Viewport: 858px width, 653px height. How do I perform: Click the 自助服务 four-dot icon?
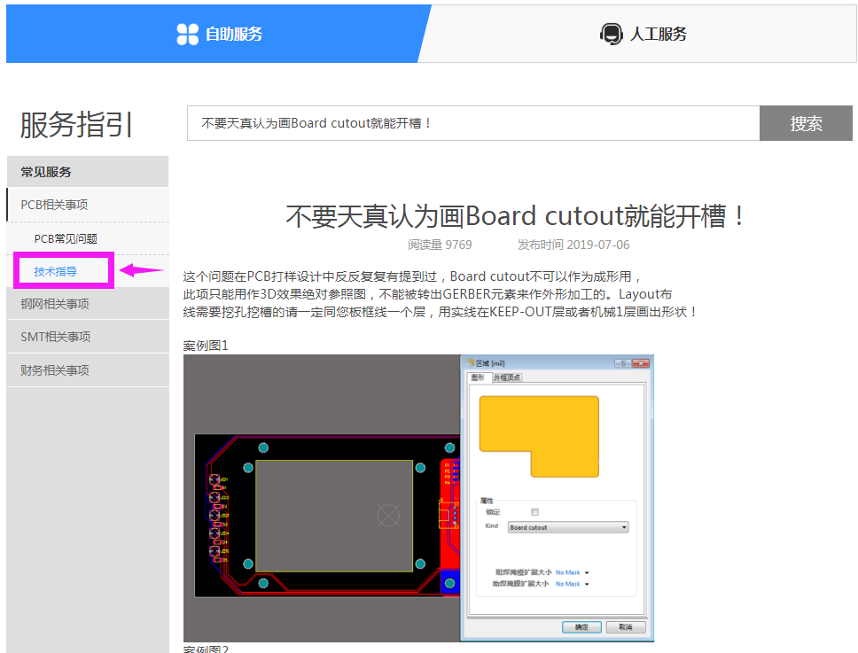[x=188, y=35]
